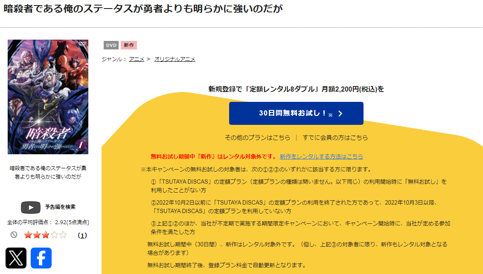This screenshot has height=274, width=483.
Task: Rate the title two stars
Action: click(37, 235)
